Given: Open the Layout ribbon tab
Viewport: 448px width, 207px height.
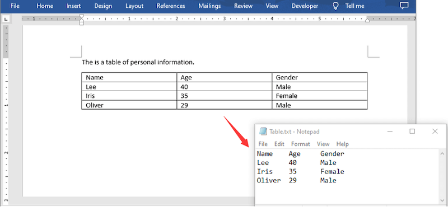Looking at the screenshot, I should 134,6.
